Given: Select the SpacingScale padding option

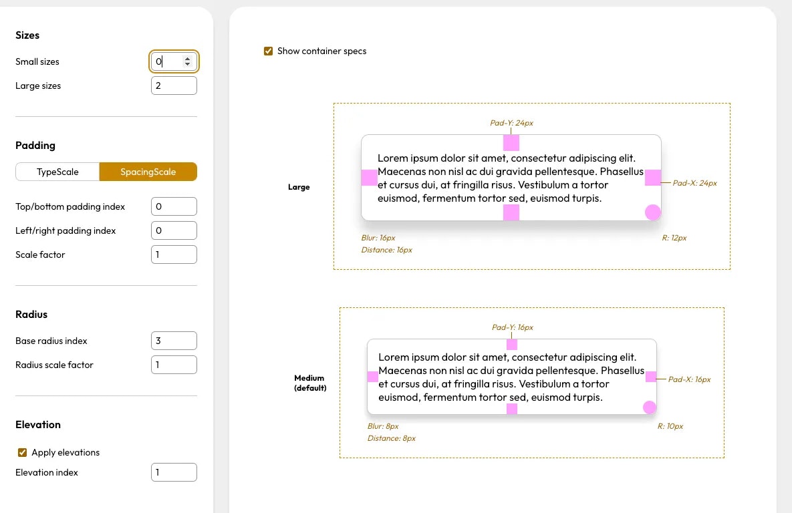Looking at the screenshot, I should [148, 172].
